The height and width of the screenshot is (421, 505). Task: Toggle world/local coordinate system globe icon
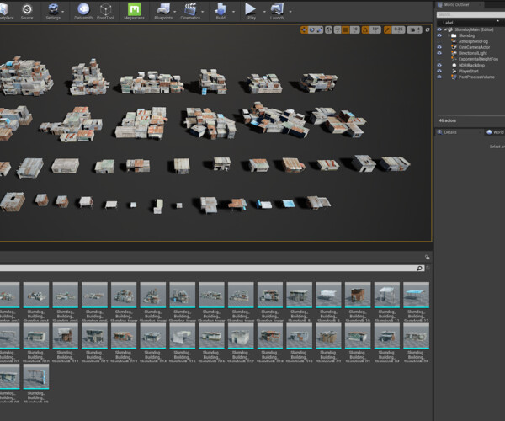(x=328, y=30)
